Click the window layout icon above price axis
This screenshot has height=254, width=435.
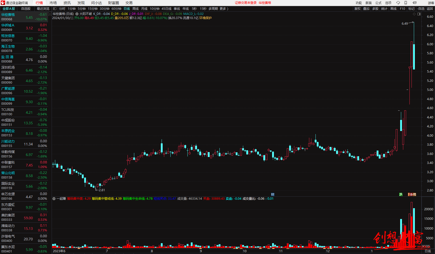coord(419,14)
